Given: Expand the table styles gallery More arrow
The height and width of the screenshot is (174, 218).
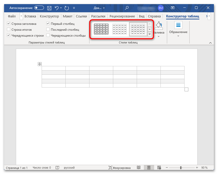Looking at the screenshot, I should [150, 34].
